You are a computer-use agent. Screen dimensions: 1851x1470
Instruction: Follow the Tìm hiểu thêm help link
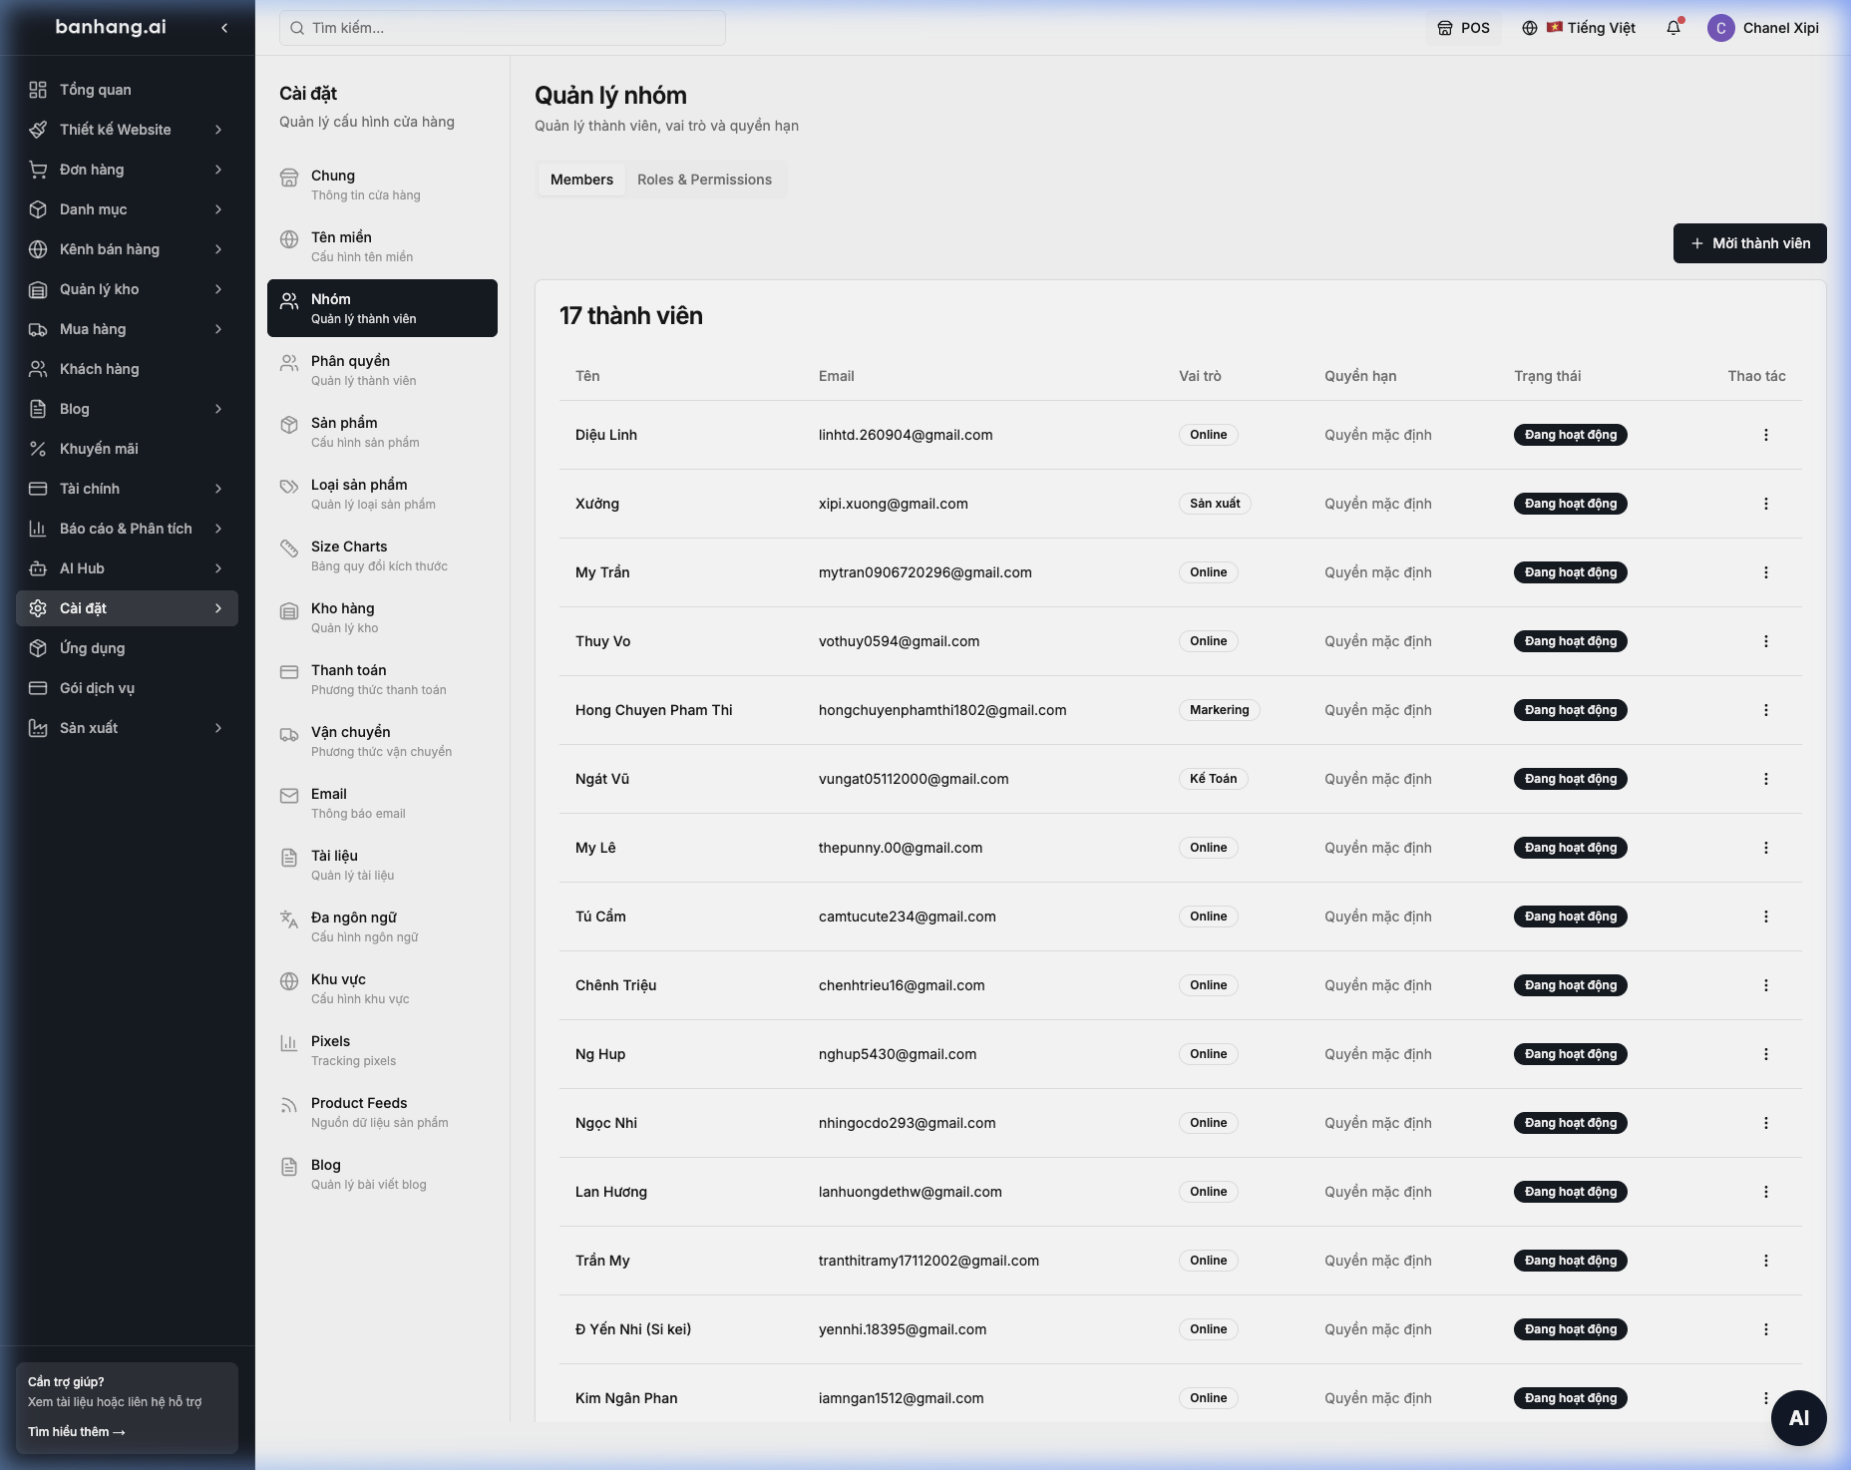click(77, 1432)
